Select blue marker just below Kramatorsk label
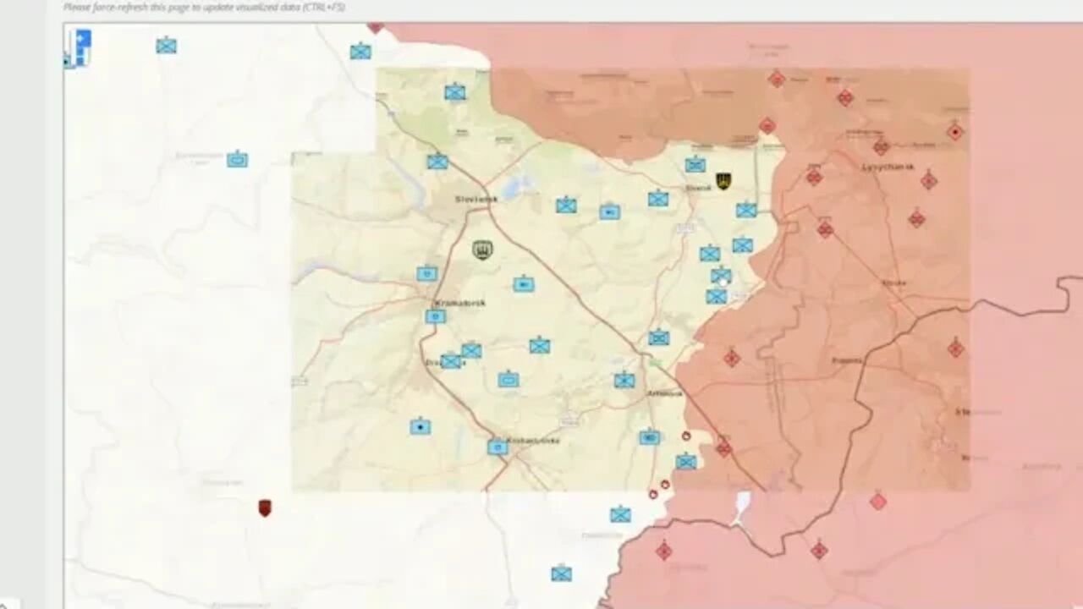 (436, 316)
